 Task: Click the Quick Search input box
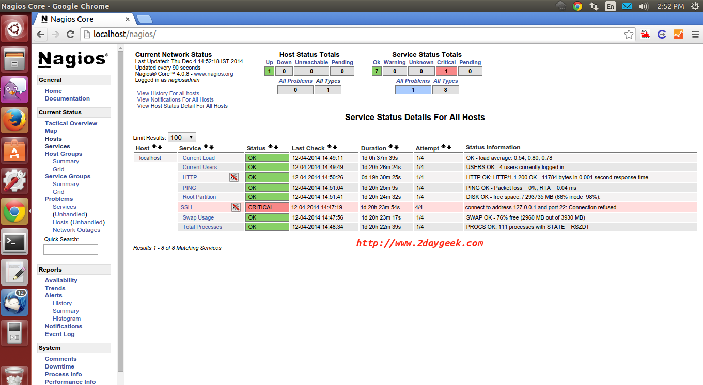[71, 249]
